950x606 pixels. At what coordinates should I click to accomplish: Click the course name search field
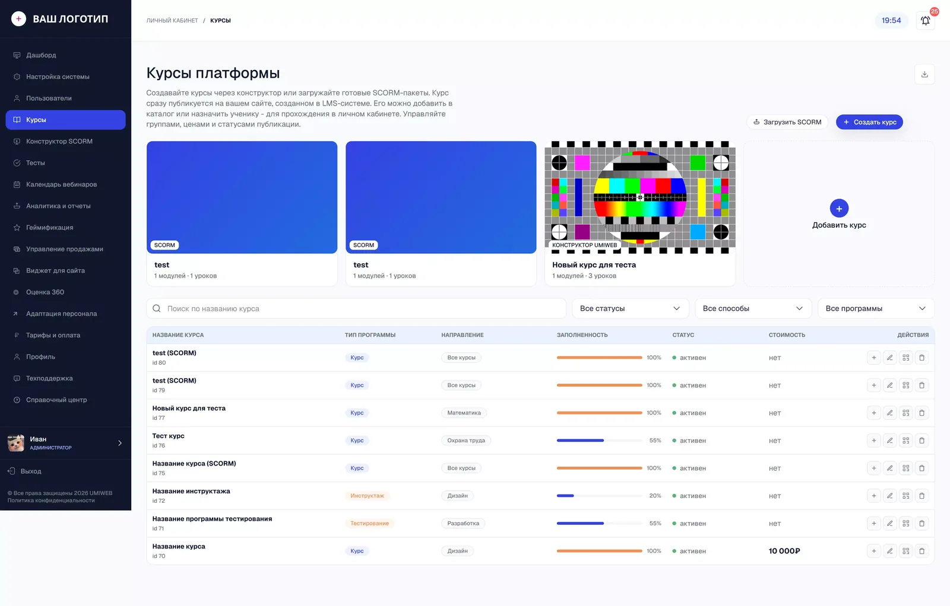[x=356, y=308]
